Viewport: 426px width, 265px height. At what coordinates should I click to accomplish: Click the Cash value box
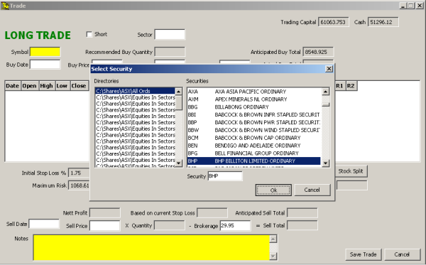tap(383, 22)
